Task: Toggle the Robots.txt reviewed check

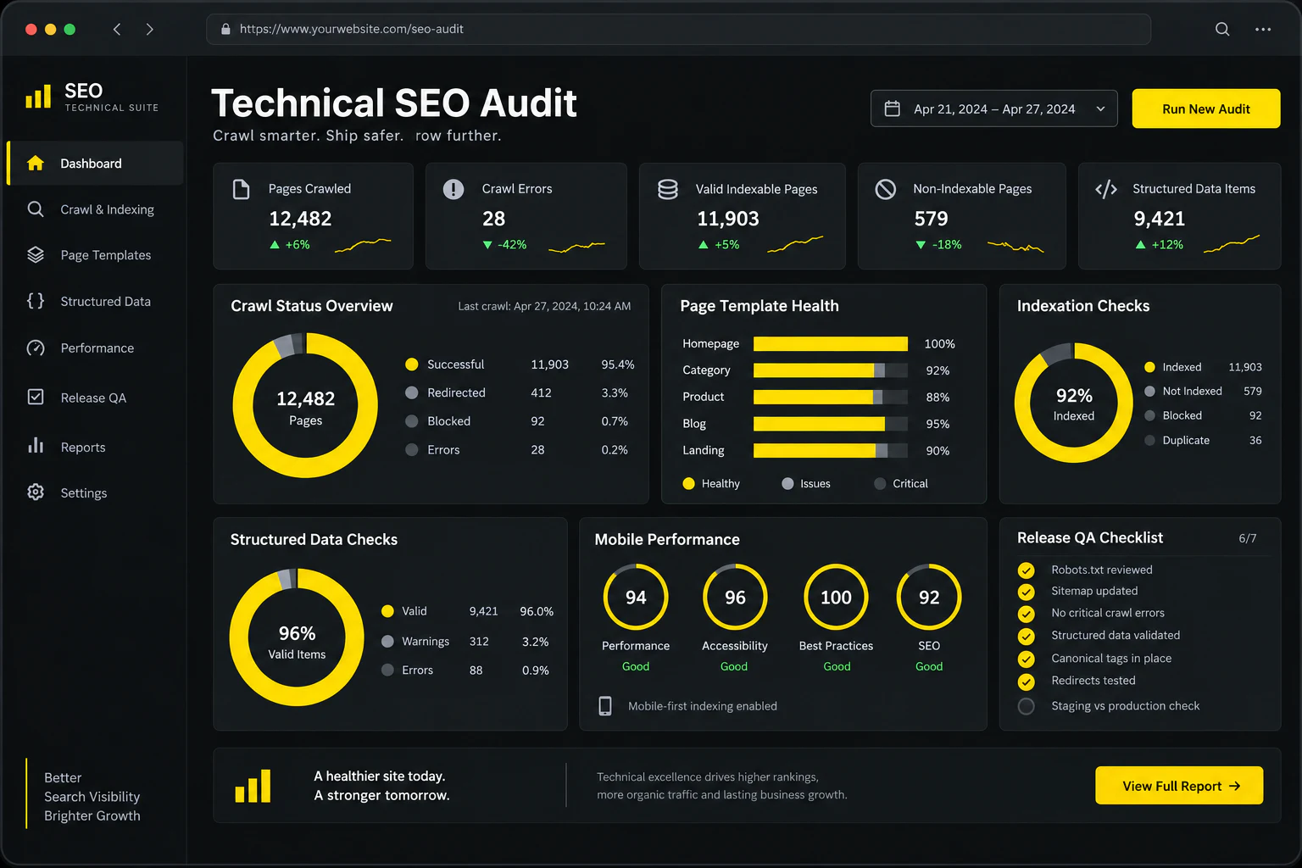Action: click(x=1027, y=570)
